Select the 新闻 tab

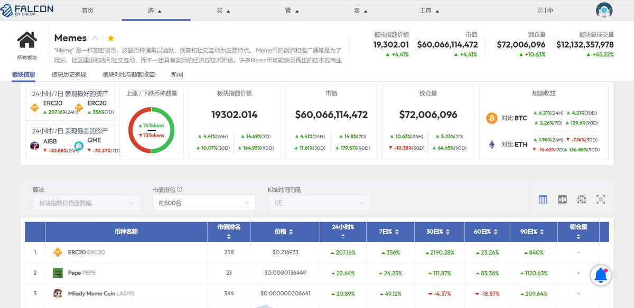pos(177,74)
